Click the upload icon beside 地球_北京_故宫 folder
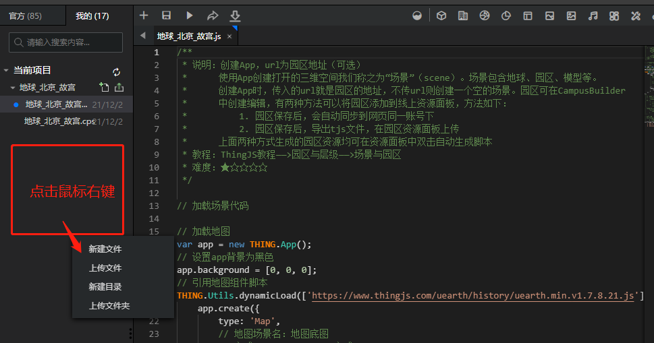The width and height of the screenshot is (654, 343). [119, 87]
